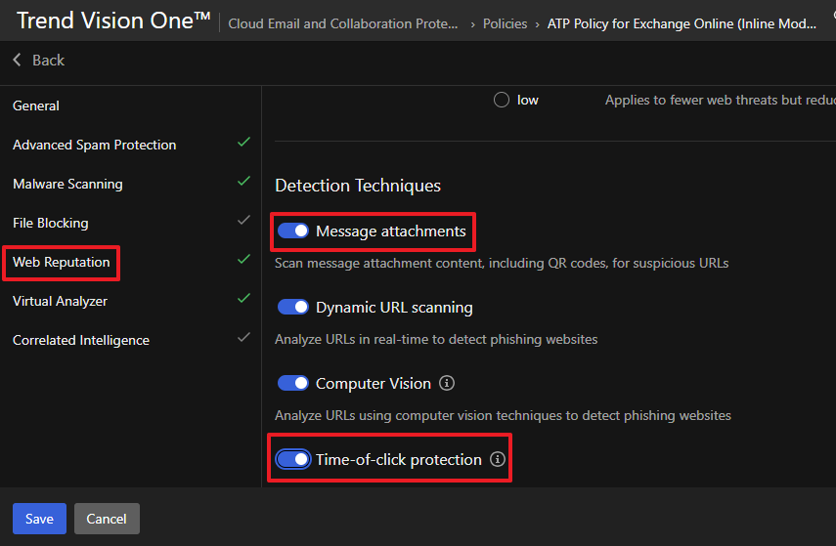The height and width of the screenshot is (546, 836).
Task: Toggle the Computer Vision switch
Action: pyautogui.click(x=293, y=383)
